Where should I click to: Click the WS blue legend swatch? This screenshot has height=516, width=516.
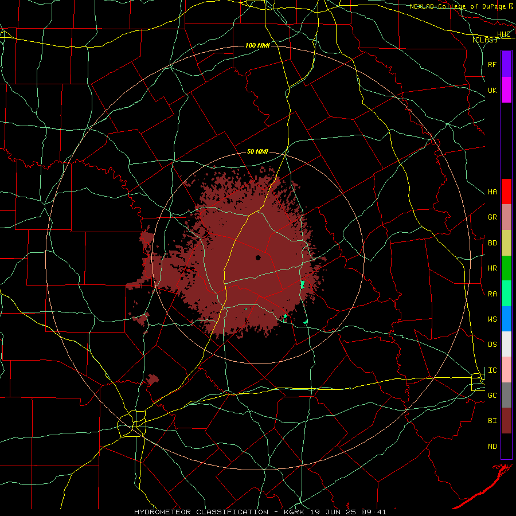coord(506,319)
